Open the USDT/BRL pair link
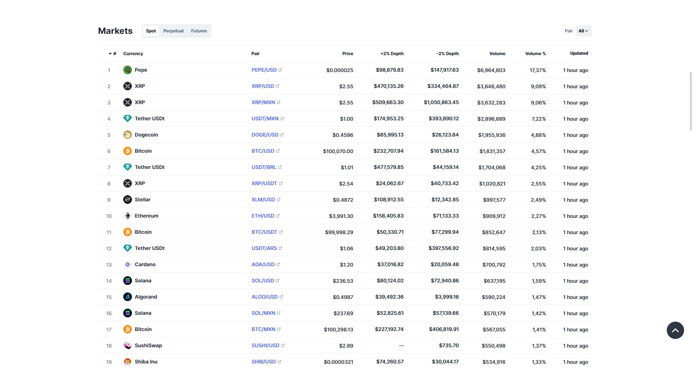Image resolution: width=692 pixels, height=389 pixels. point(264,167)
